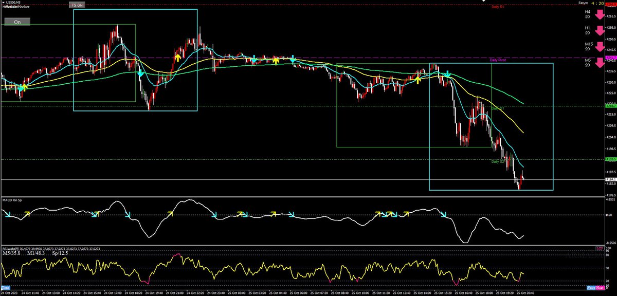Click the H4 timeframe label text

(x=587, y=11)
